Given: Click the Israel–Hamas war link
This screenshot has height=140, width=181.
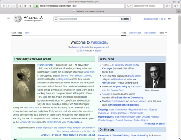Looking at the screenshot, I should [118, 110].
